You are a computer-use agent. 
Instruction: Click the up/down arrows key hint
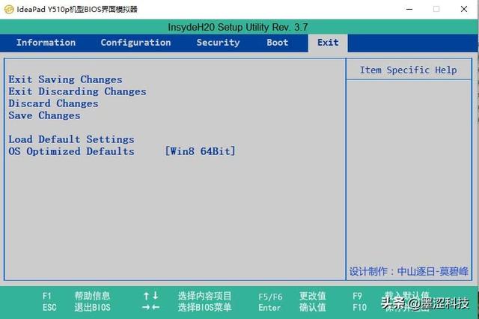click(151, 296)
